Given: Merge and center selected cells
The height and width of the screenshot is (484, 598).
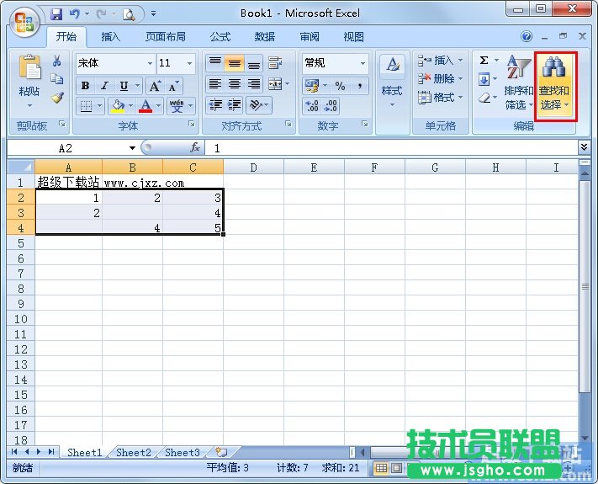Looking at the screenshot, I should click(275, 84).
